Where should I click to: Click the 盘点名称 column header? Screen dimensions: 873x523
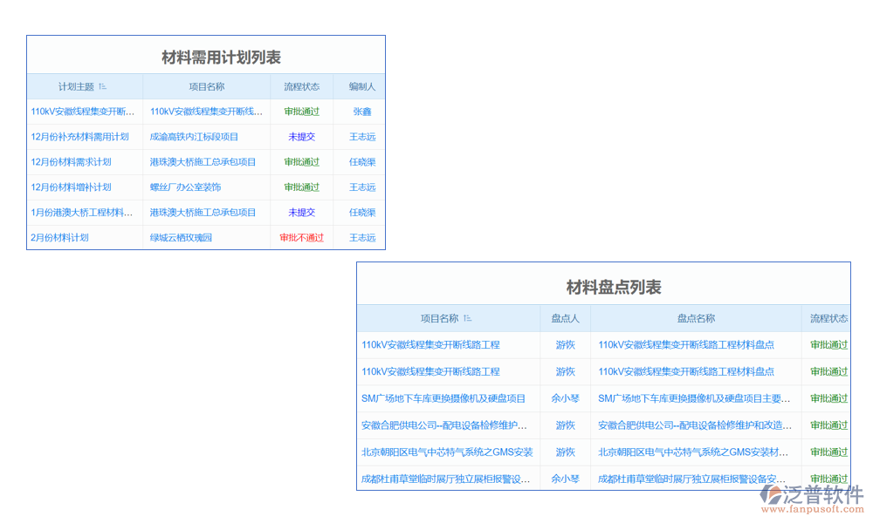point(696,318)
